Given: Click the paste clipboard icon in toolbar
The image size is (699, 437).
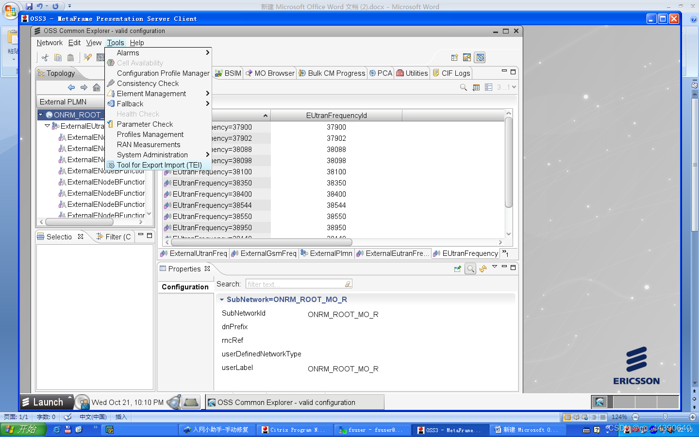Looking at the screenshot, I should coord(70,57).
